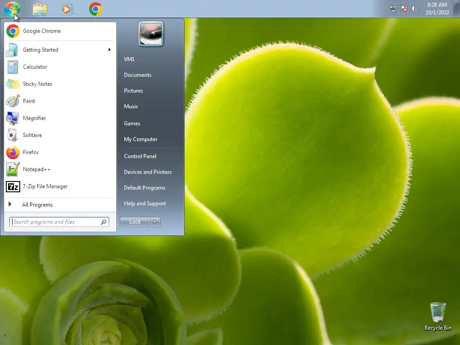Open Chrome from the taskbar

click(96, 9)
